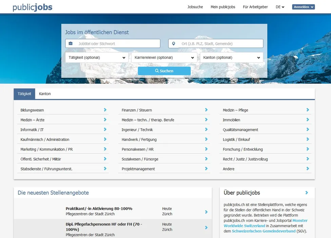Click arrow on Praktikant/-in Aktivierung job row
Viewport: 331px width, 238px height.
coord(206,212)
